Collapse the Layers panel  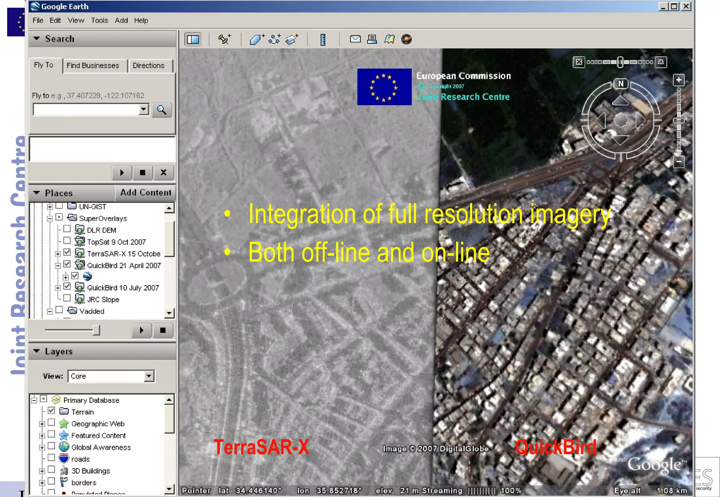(37, 351)
